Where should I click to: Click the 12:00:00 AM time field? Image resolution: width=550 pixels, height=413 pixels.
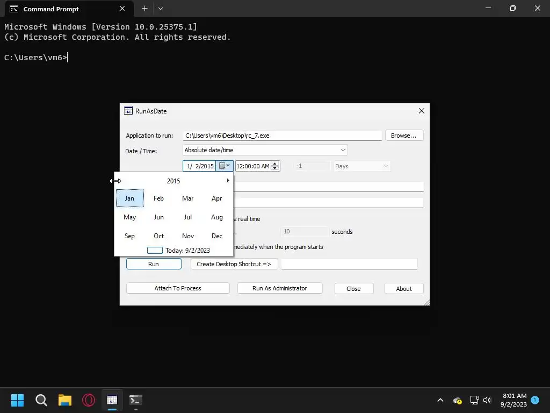tap(253, 166)
